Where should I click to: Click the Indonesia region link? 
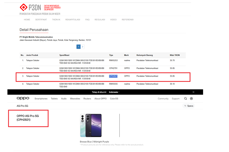click(x=114, y=92)
